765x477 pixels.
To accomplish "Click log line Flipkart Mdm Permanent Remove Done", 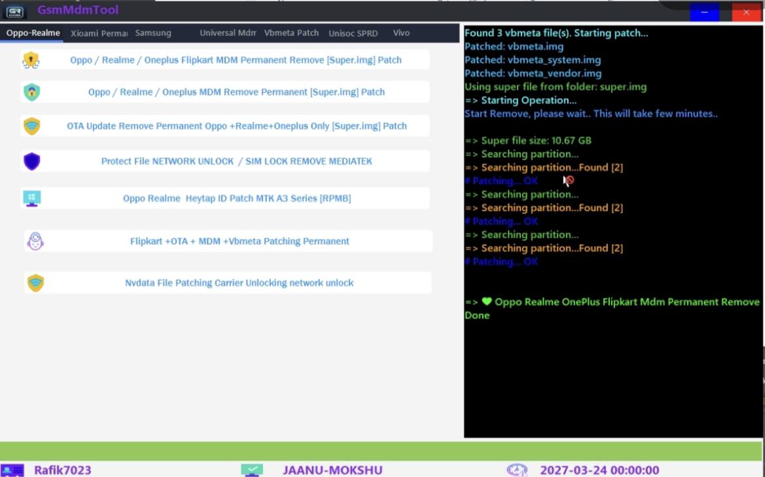I will pos(613,308).
